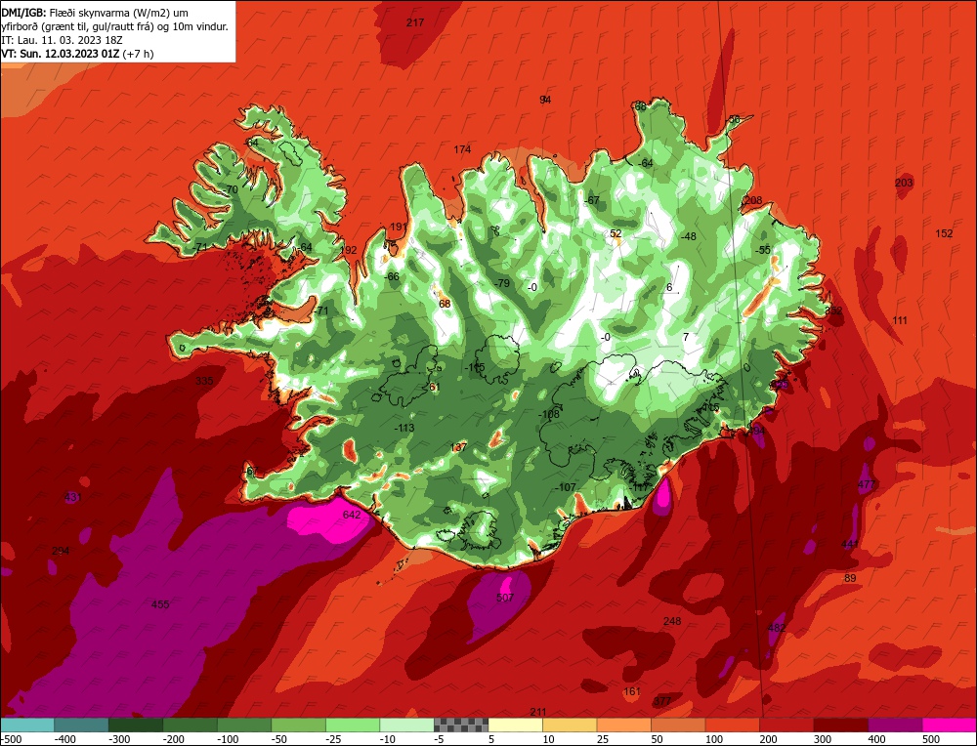The width and height of the screenshot is (977, 746).
Task: Select the dark red swatch between 300 and 400
Action: point(840,725)
